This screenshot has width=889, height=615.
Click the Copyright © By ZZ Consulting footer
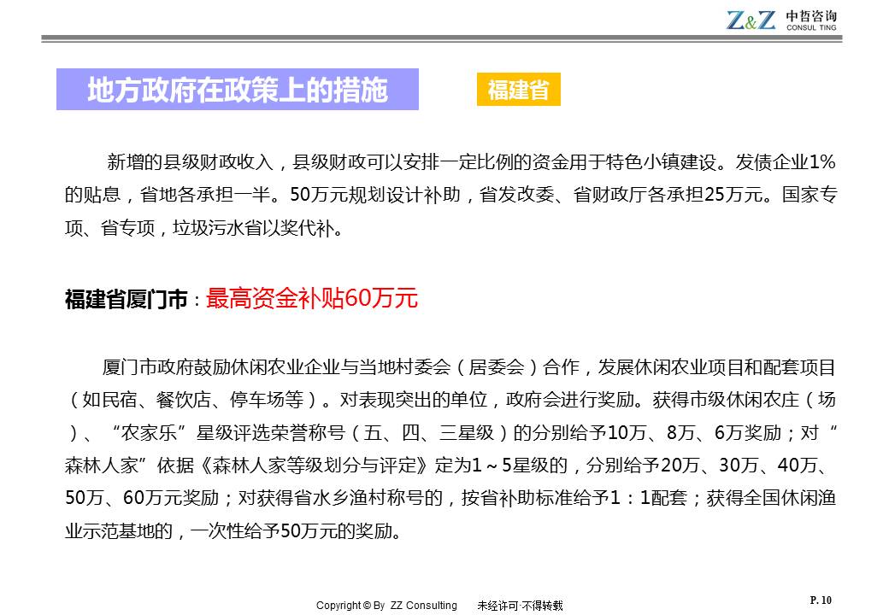click(x=386, y=606)
